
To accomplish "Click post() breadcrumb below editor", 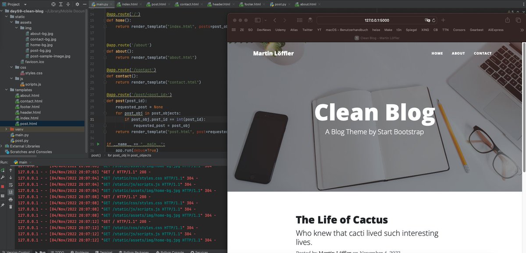I will [x=96, y=155].
